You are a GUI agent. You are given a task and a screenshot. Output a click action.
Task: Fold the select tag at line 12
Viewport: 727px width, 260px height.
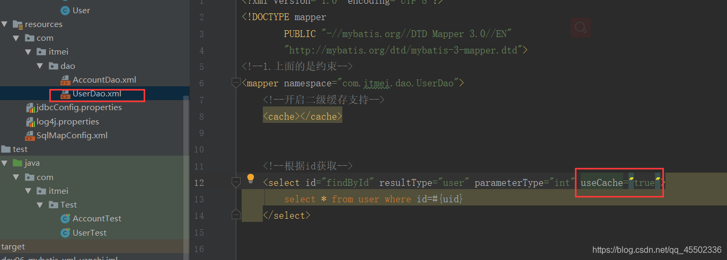pyautogui.click(x=236, y=182)
